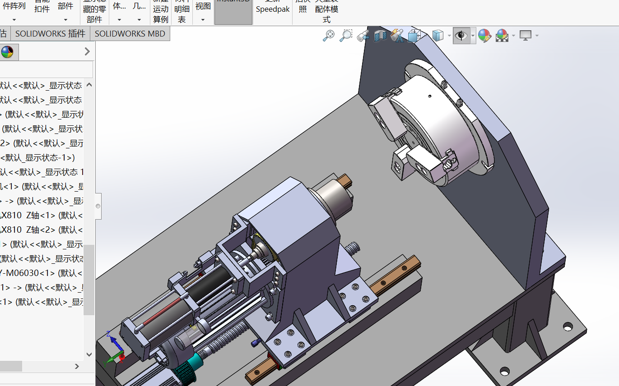Screen dimensions: 619x386
Task: Click the side panel collapse handle
Action: pyautogui.click(x=98, y=207)
